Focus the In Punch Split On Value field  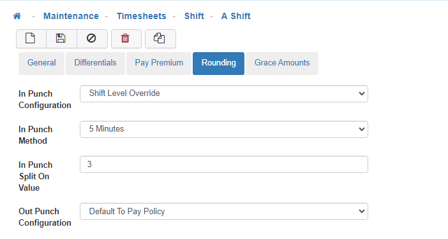pyautogui.click(x=224, y=164)
